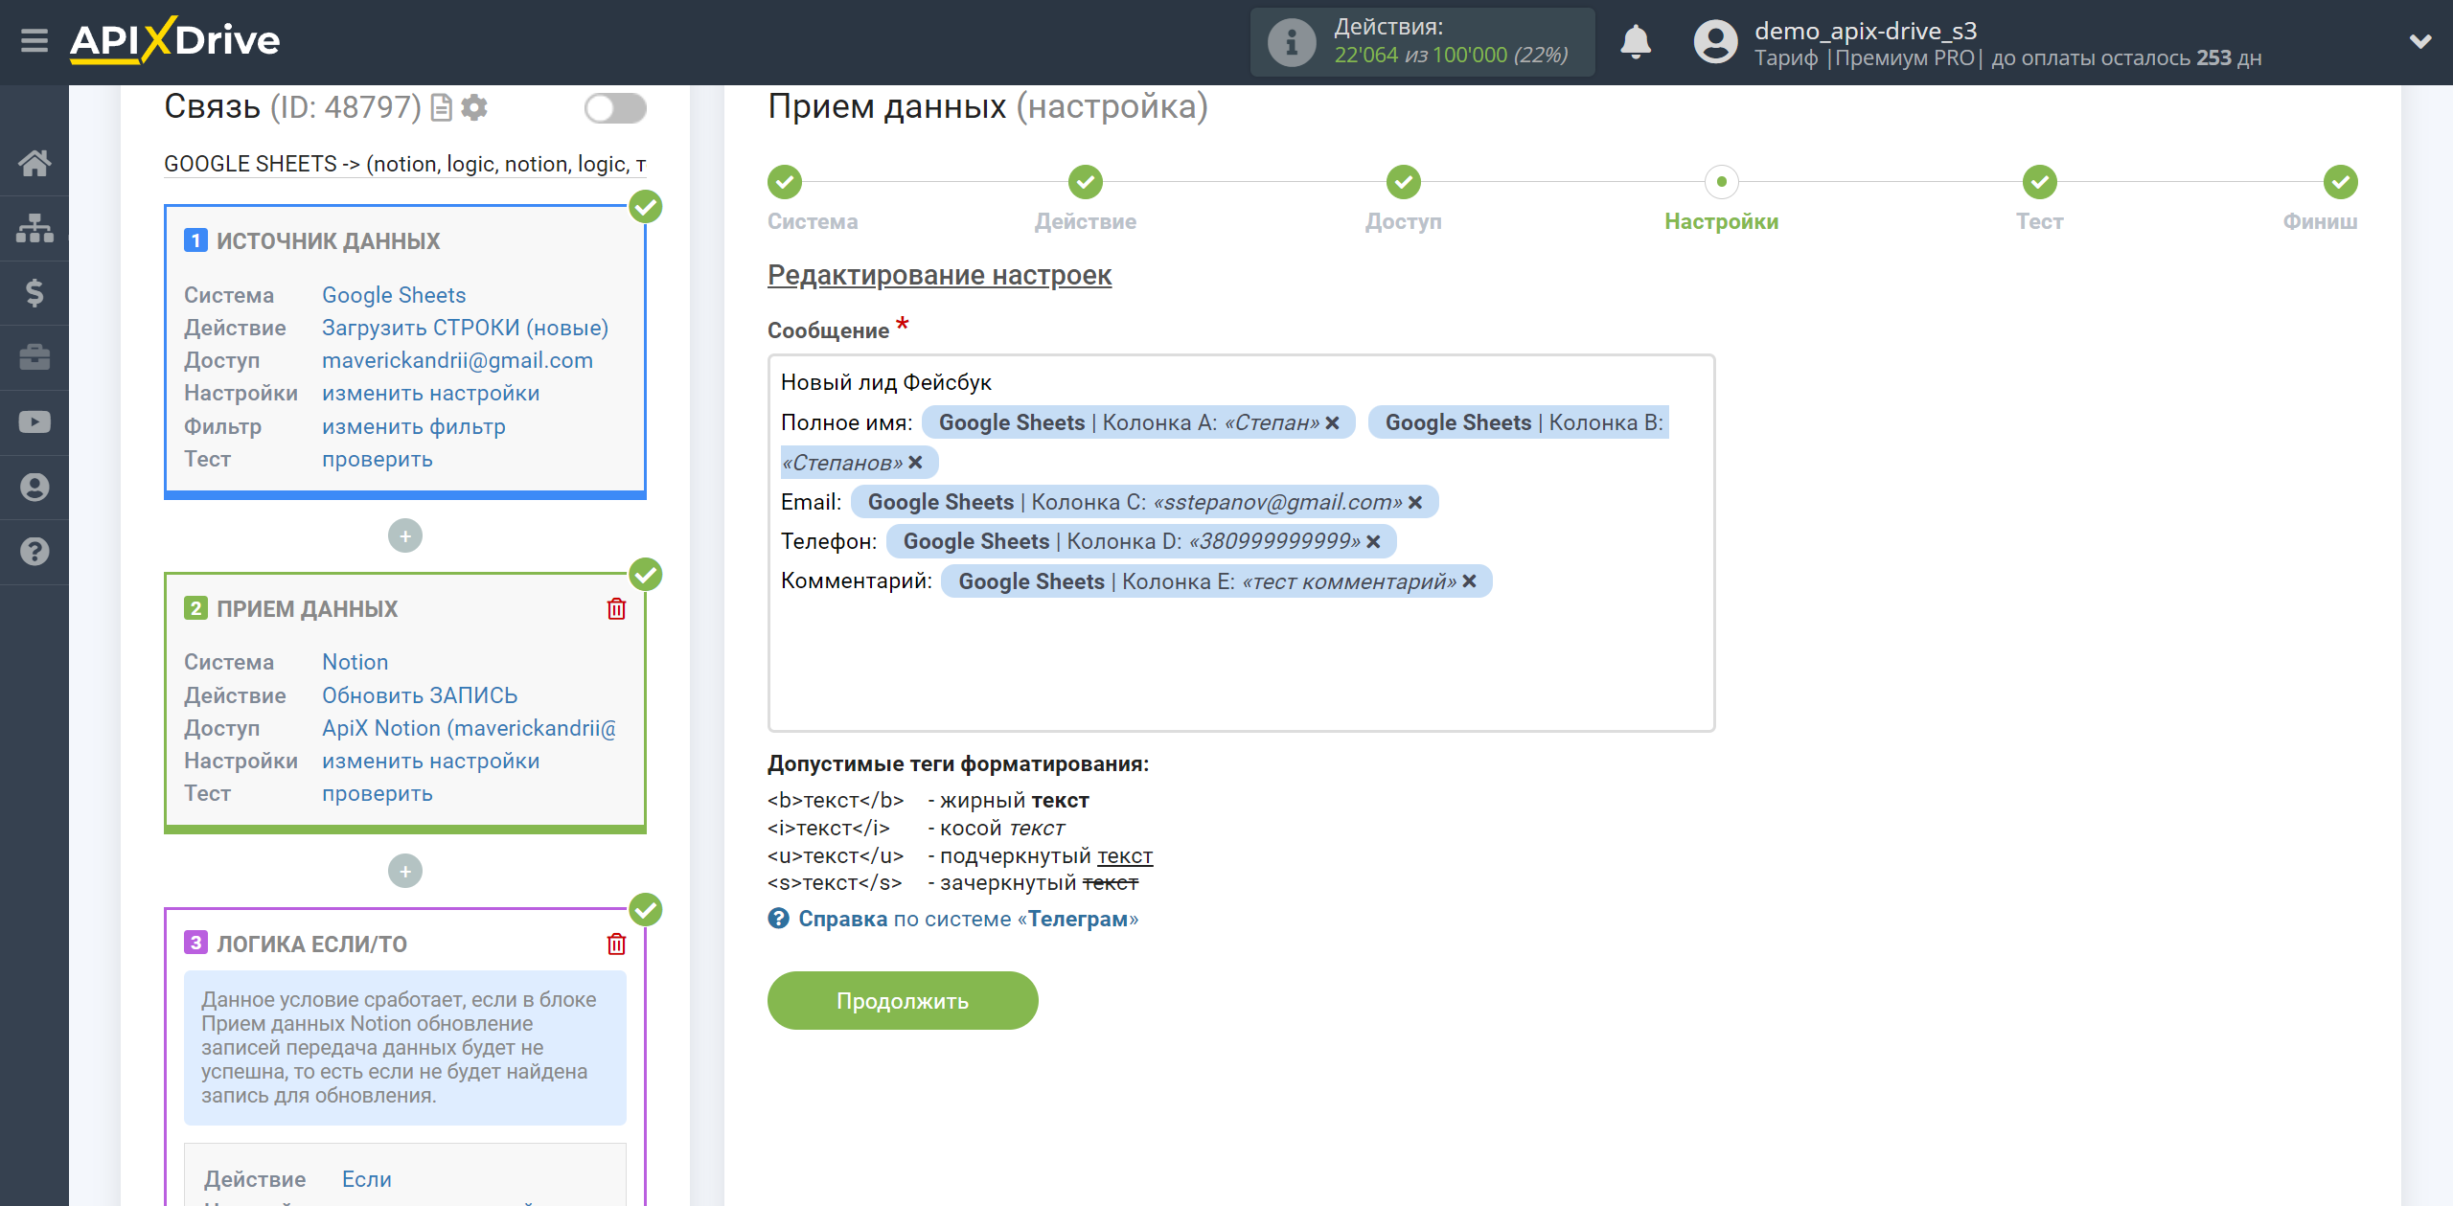Go to the Действие step
This screenshot has height=1206, width=2453.
click(x=1085, y=181)
